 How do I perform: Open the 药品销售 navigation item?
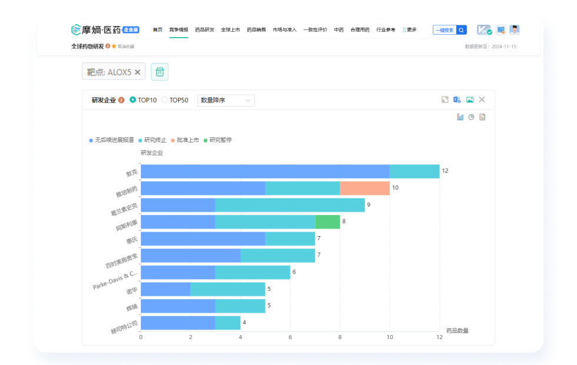[x=256, y=30]
